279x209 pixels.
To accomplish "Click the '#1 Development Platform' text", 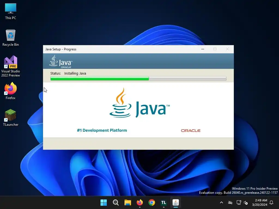I will (x=102, y=130).
